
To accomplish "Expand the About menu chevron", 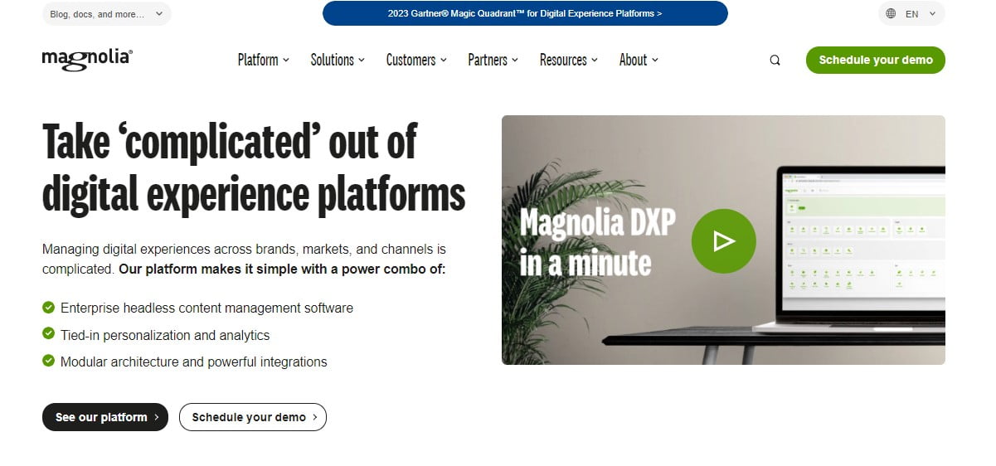I will tap(655, 60).
